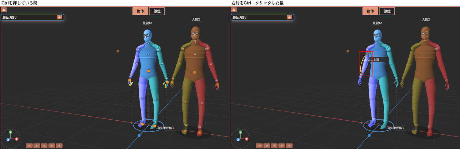The image size is (460, 149).
Task: Select the 部位 tab in the left panel
Action: coord(157,11)
